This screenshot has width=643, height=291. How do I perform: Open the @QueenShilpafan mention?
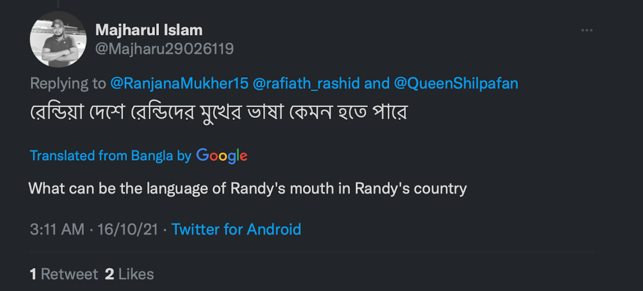click(456, 83)
